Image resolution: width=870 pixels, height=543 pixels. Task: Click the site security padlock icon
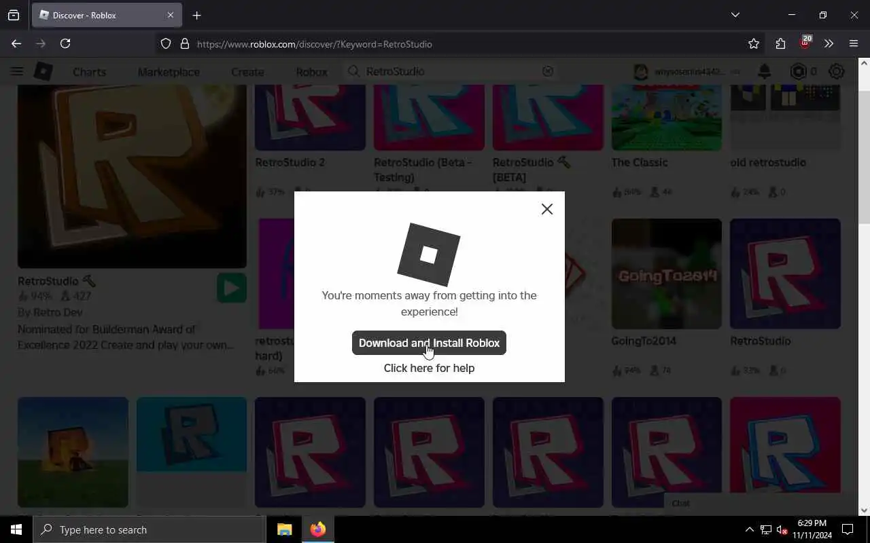click(184, 44)
